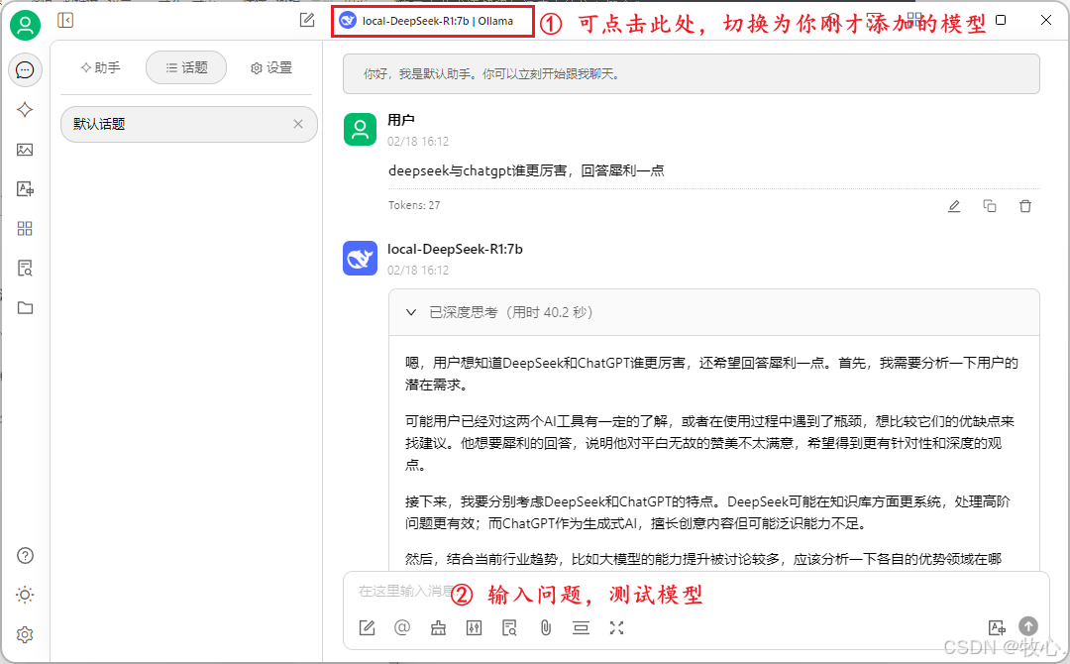Open app settings via sidebar gear
1070x664 pixels.
click(25, 634)
